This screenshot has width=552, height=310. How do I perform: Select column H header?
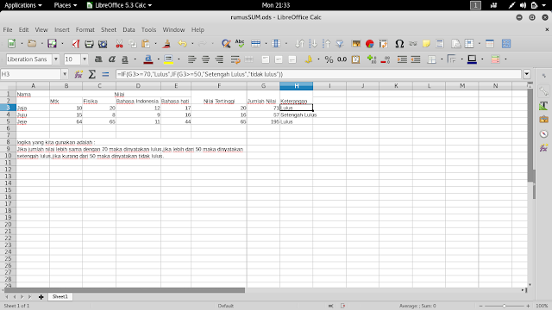coord(297,86)
